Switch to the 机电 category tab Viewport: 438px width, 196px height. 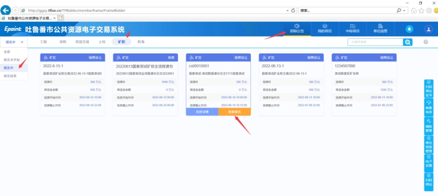[x=141, y=42]
